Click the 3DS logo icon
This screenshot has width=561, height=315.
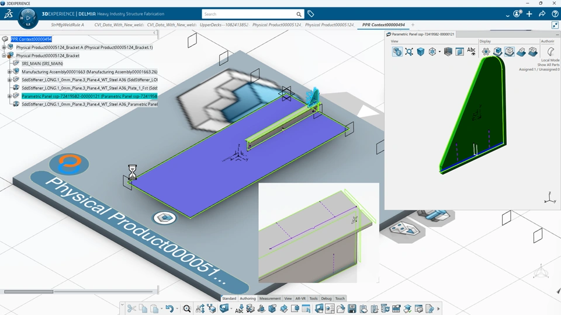(x=8, y=14)
